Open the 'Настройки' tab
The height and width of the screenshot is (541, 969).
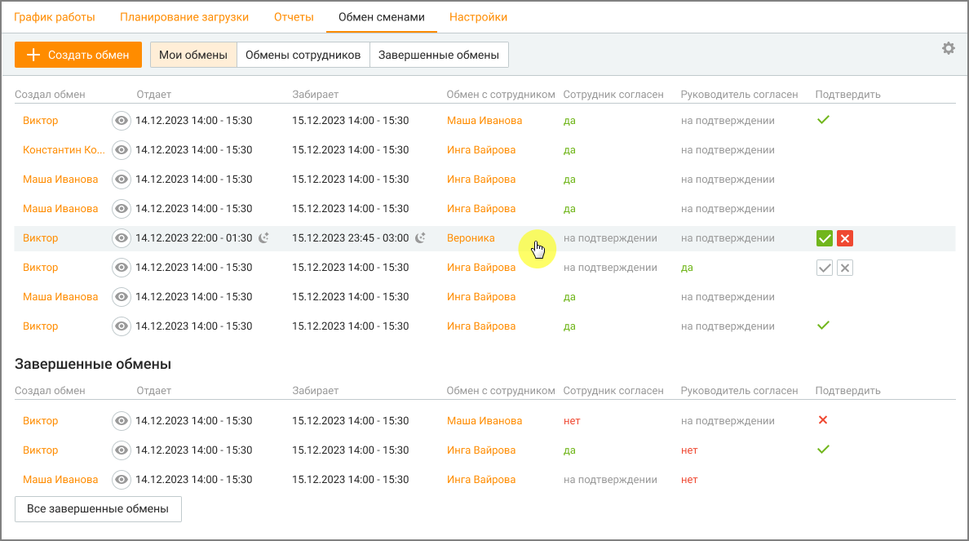click(x=478, y=17)
